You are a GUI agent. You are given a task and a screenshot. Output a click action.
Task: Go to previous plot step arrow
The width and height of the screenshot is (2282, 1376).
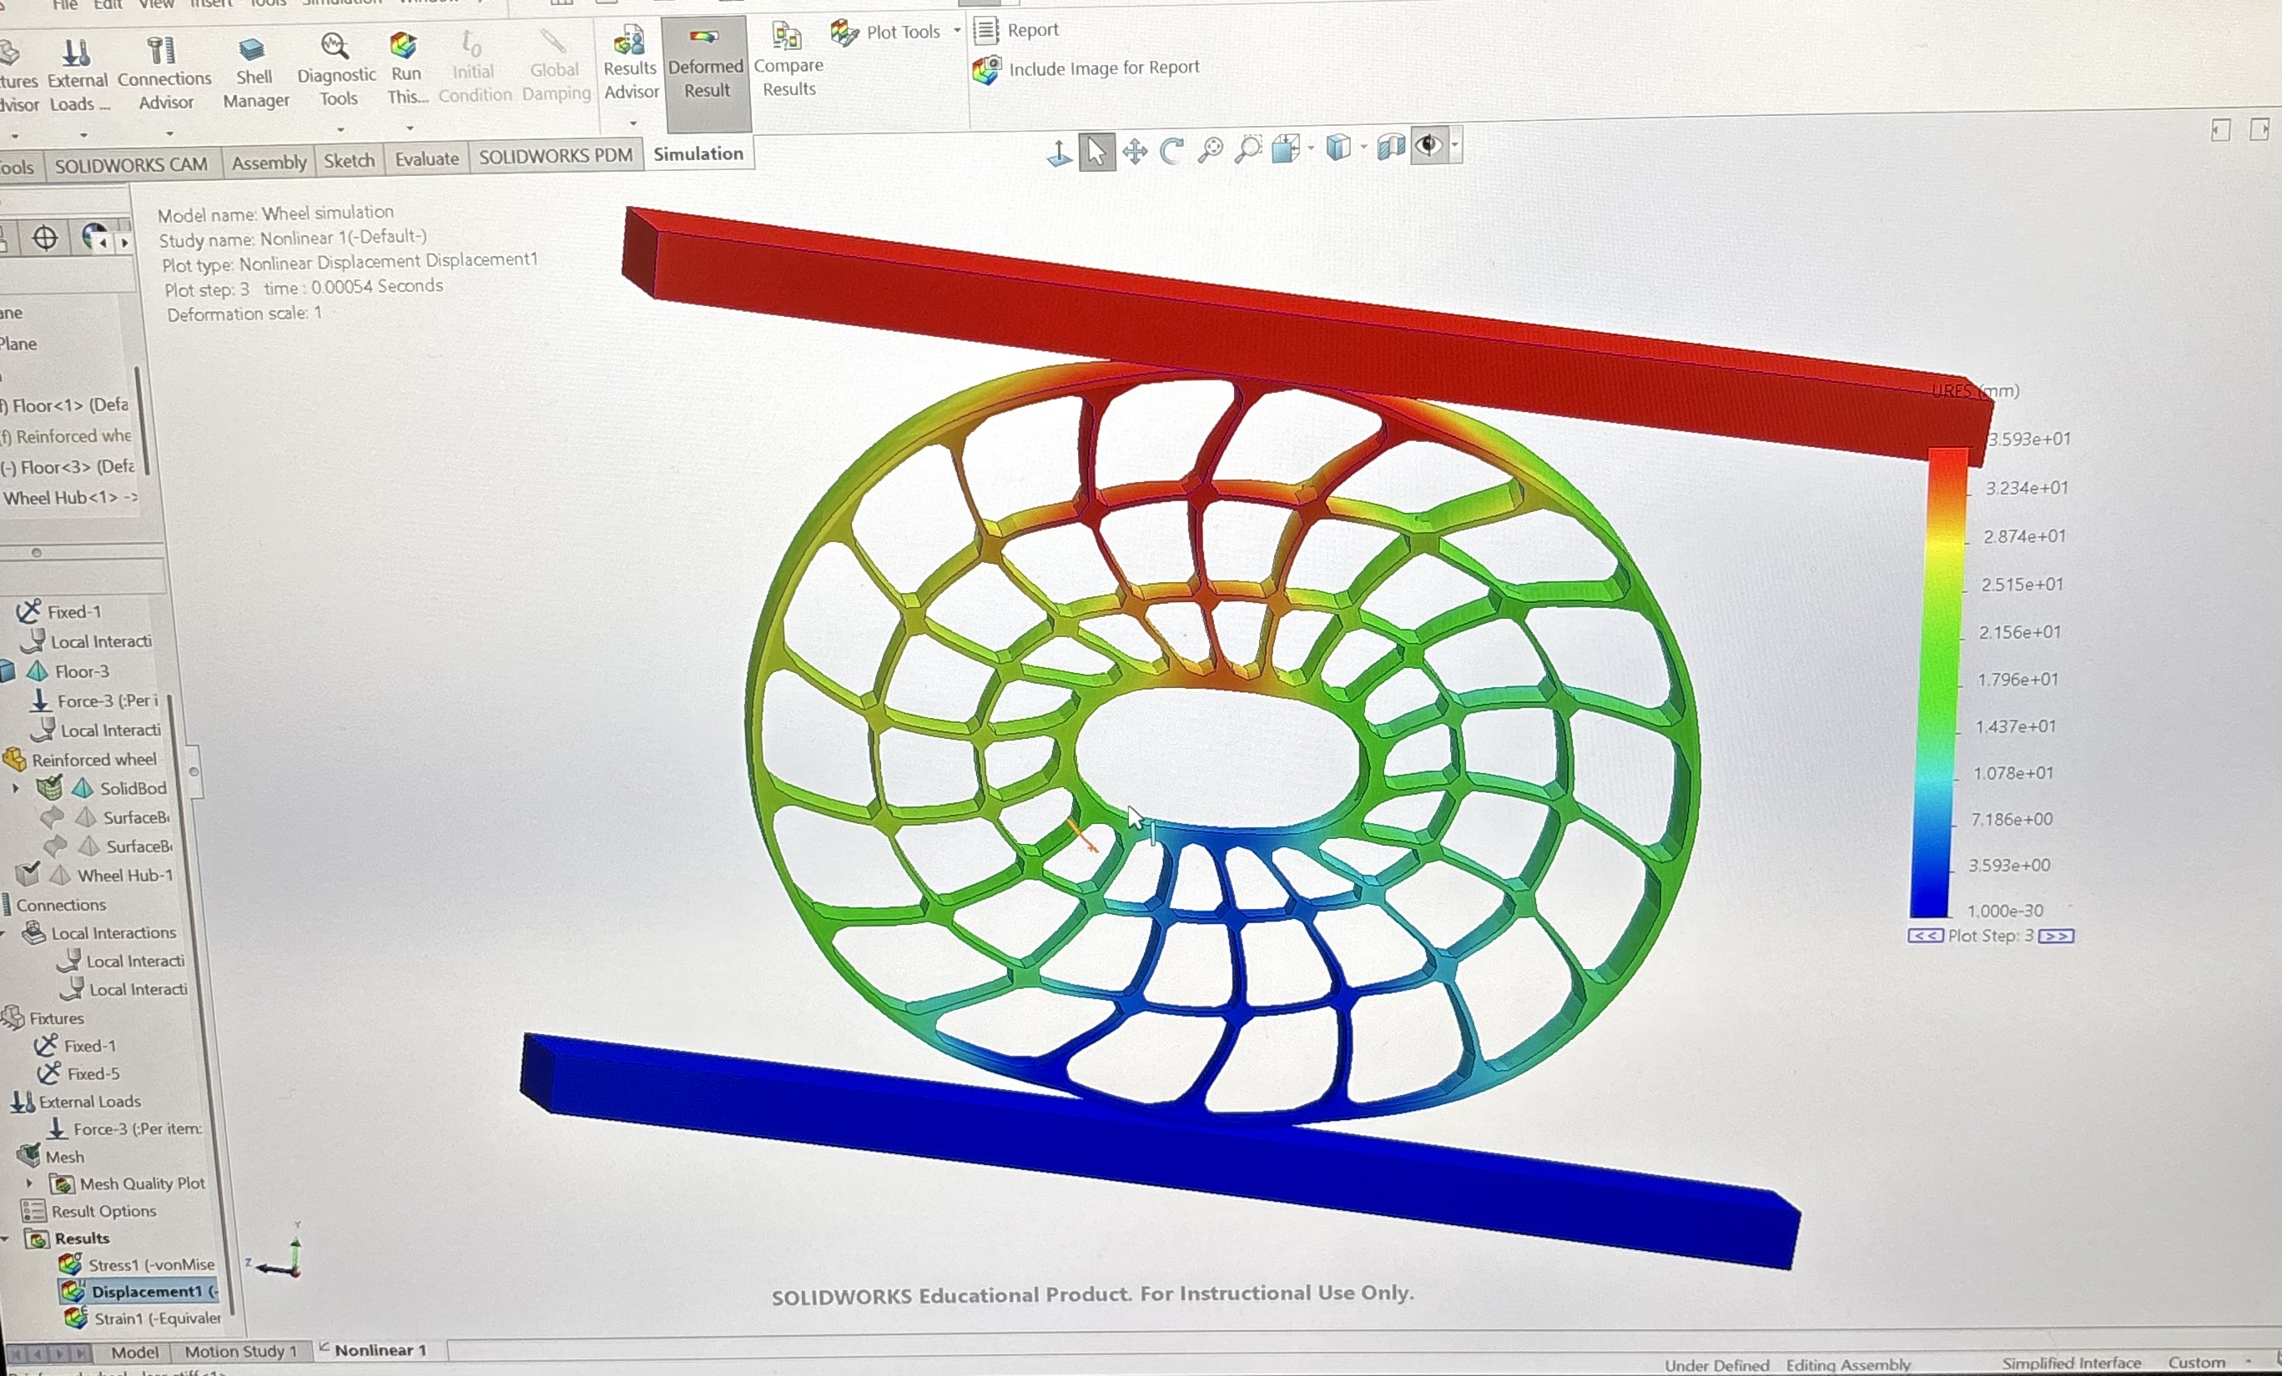[1926, 936]
